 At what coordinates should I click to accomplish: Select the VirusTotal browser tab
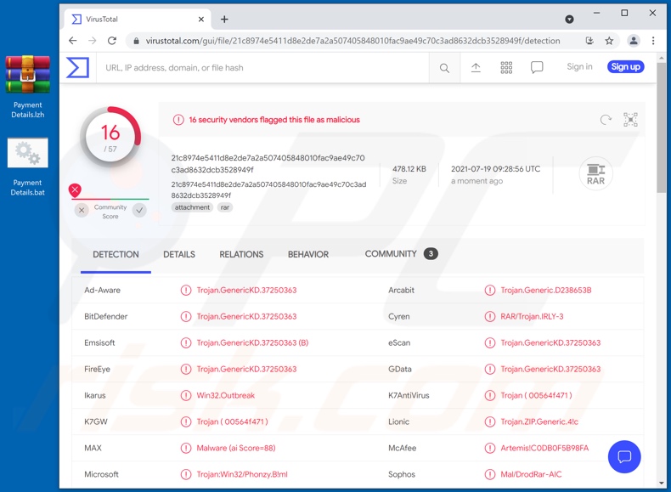click(x=137, y=20)
